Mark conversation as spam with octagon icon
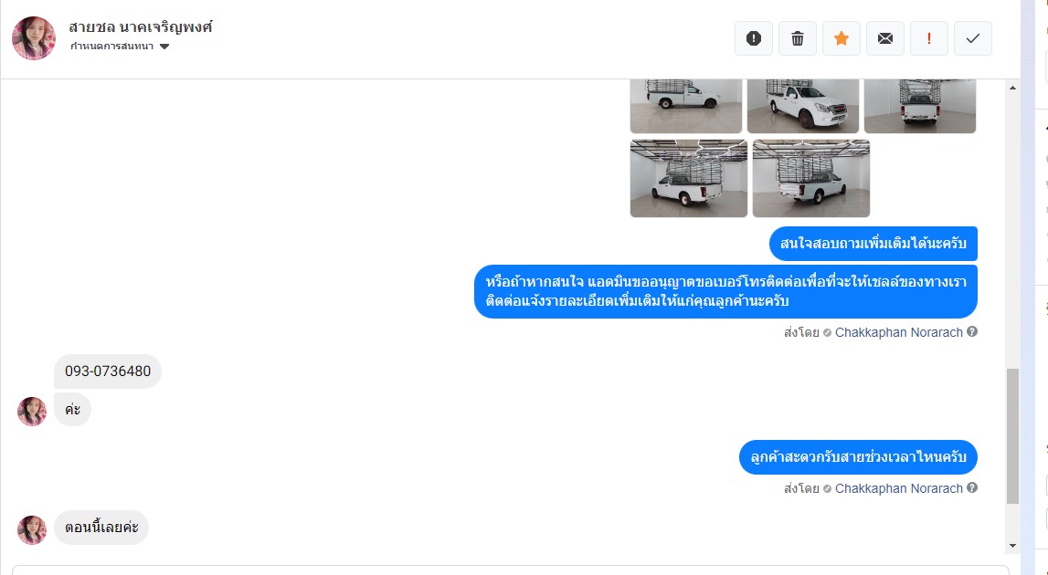Image resolution: width=1048 pixels, height=575 pixels. 753,38
